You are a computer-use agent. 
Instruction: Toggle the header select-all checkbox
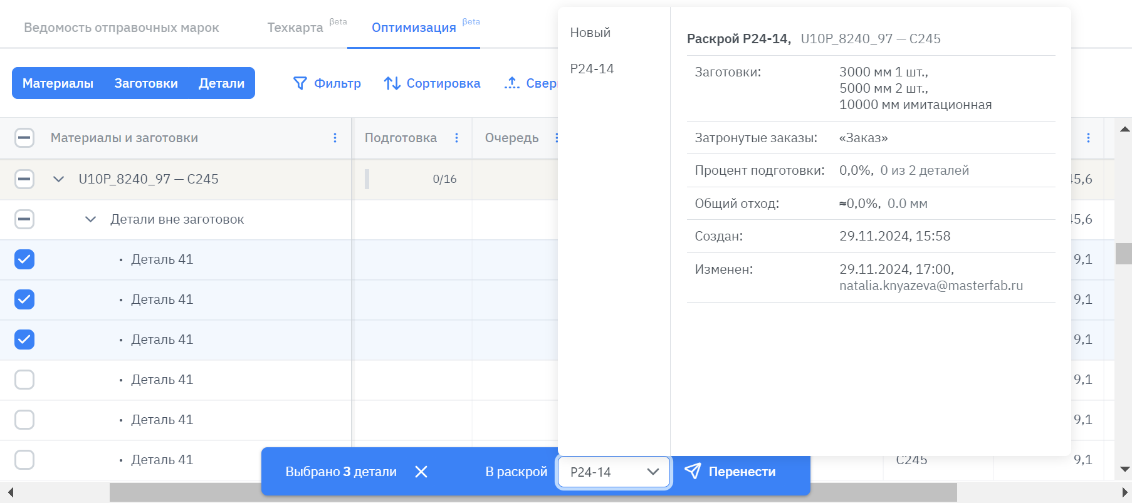[x=24, y=138]
